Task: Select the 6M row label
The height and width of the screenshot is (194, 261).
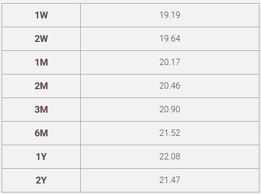Action: click(41, 133)
